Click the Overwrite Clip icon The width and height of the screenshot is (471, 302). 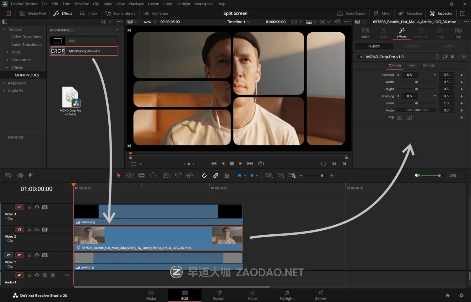point(178,175)
